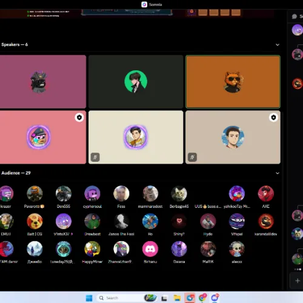The image size is (303, 303).
Task: Open the chat bubble icon in the right sidebar
Action: 295,16
